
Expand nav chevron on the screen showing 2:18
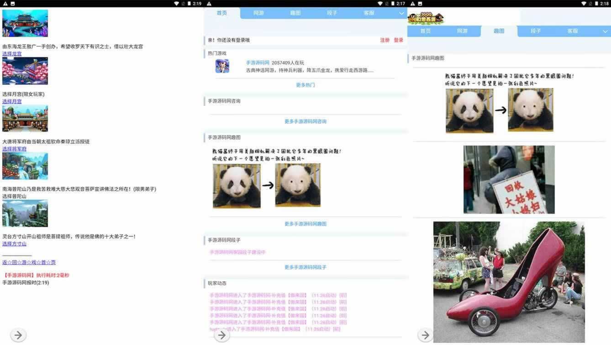(605, 31)
